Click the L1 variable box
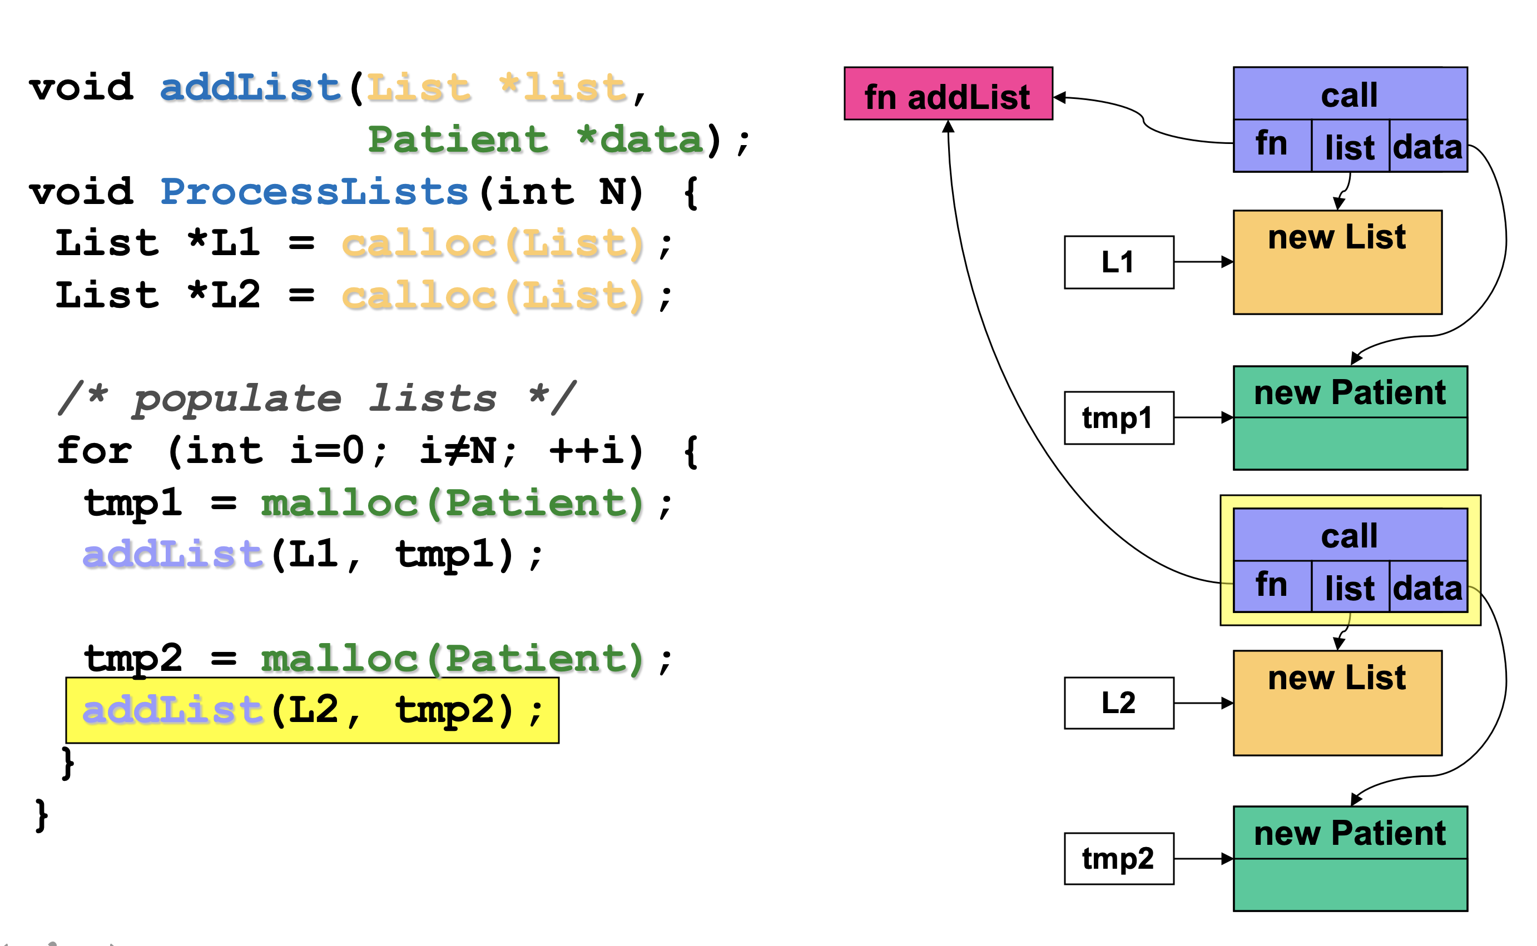Screen dimensions: 1537x946 (x=1118, y=262)
